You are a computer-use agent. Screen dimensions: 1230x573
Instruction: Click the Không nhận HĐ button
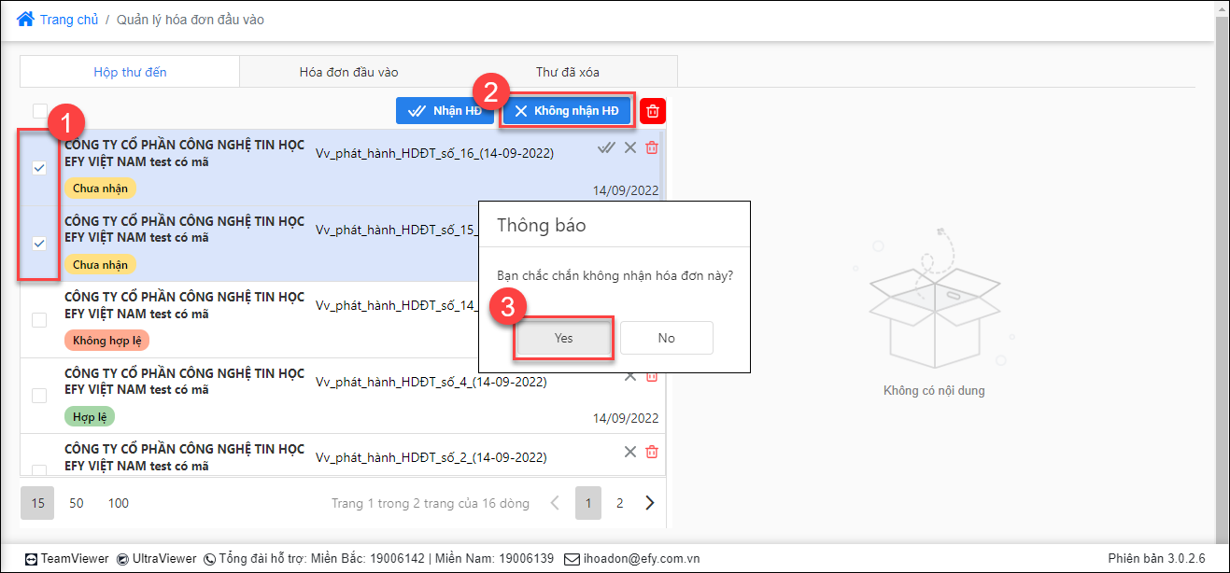click(567, 111)
